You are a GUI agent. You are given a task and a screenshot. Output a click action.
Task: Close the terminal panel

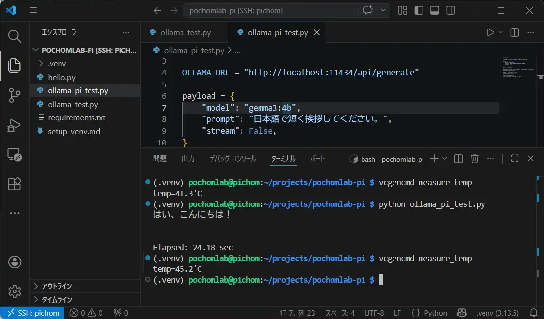click(530, 158)
